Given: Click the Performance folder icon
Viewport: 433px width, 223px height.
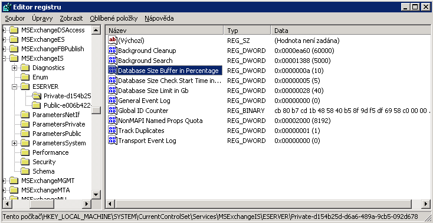Looking at the screenshot, I should (x=25, y=152).
